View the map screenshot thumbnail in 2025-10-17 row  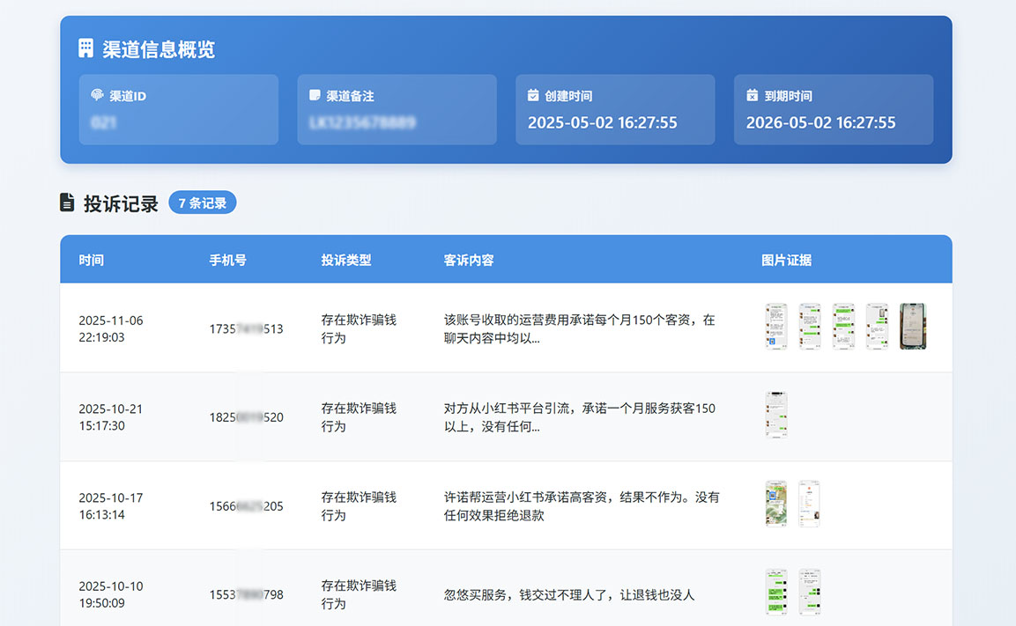click(776, 504)
